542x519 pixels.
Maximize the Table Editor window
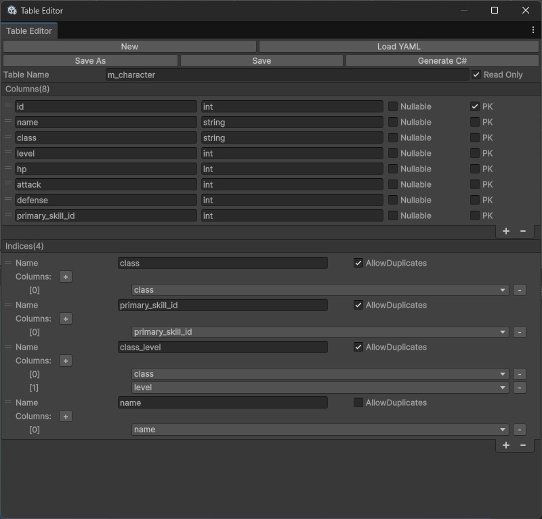tap(495, 10)
